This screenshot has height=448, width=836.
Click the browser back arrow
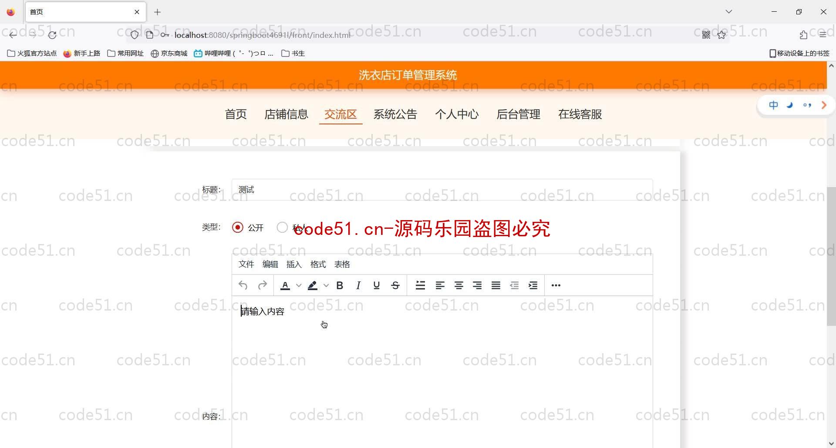[13, 35]
